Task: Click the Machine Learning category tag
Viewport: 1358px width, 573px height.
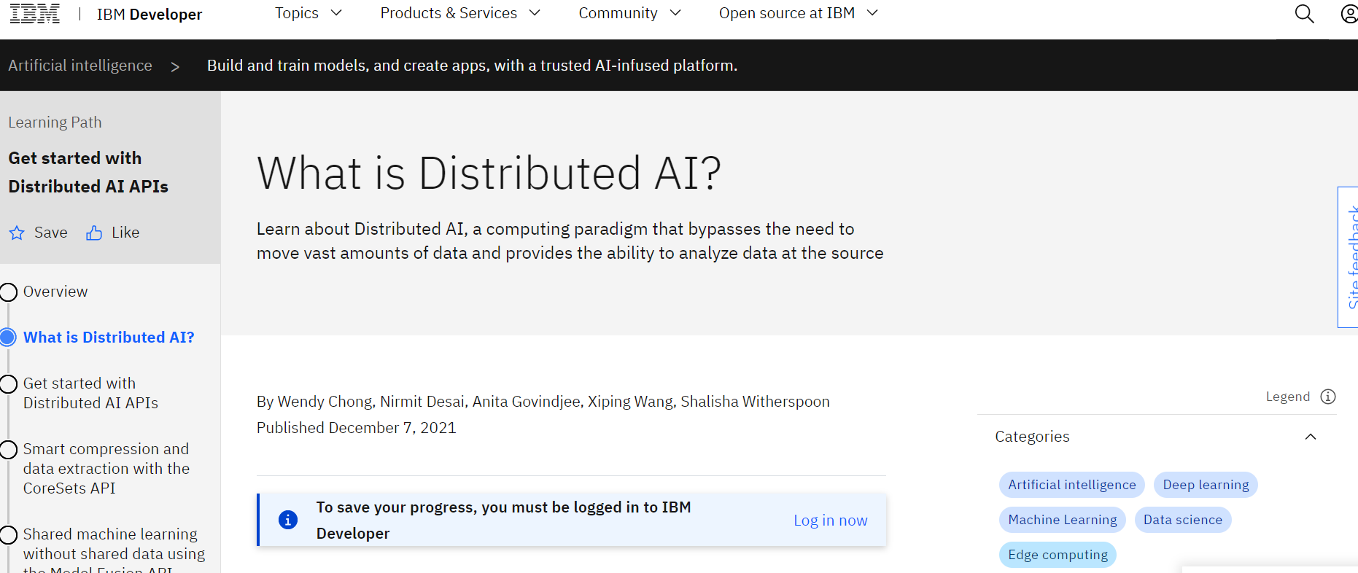Action: coord(1062,520)
